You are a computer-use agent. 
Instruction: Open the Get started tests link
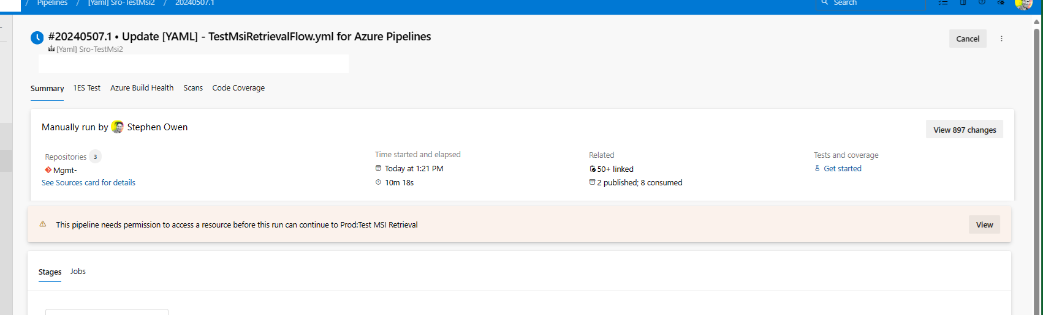[842, 168]
